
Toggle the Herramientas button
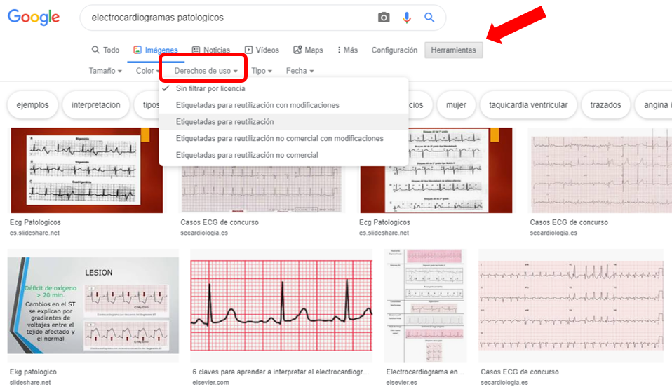tap(453, 50)
